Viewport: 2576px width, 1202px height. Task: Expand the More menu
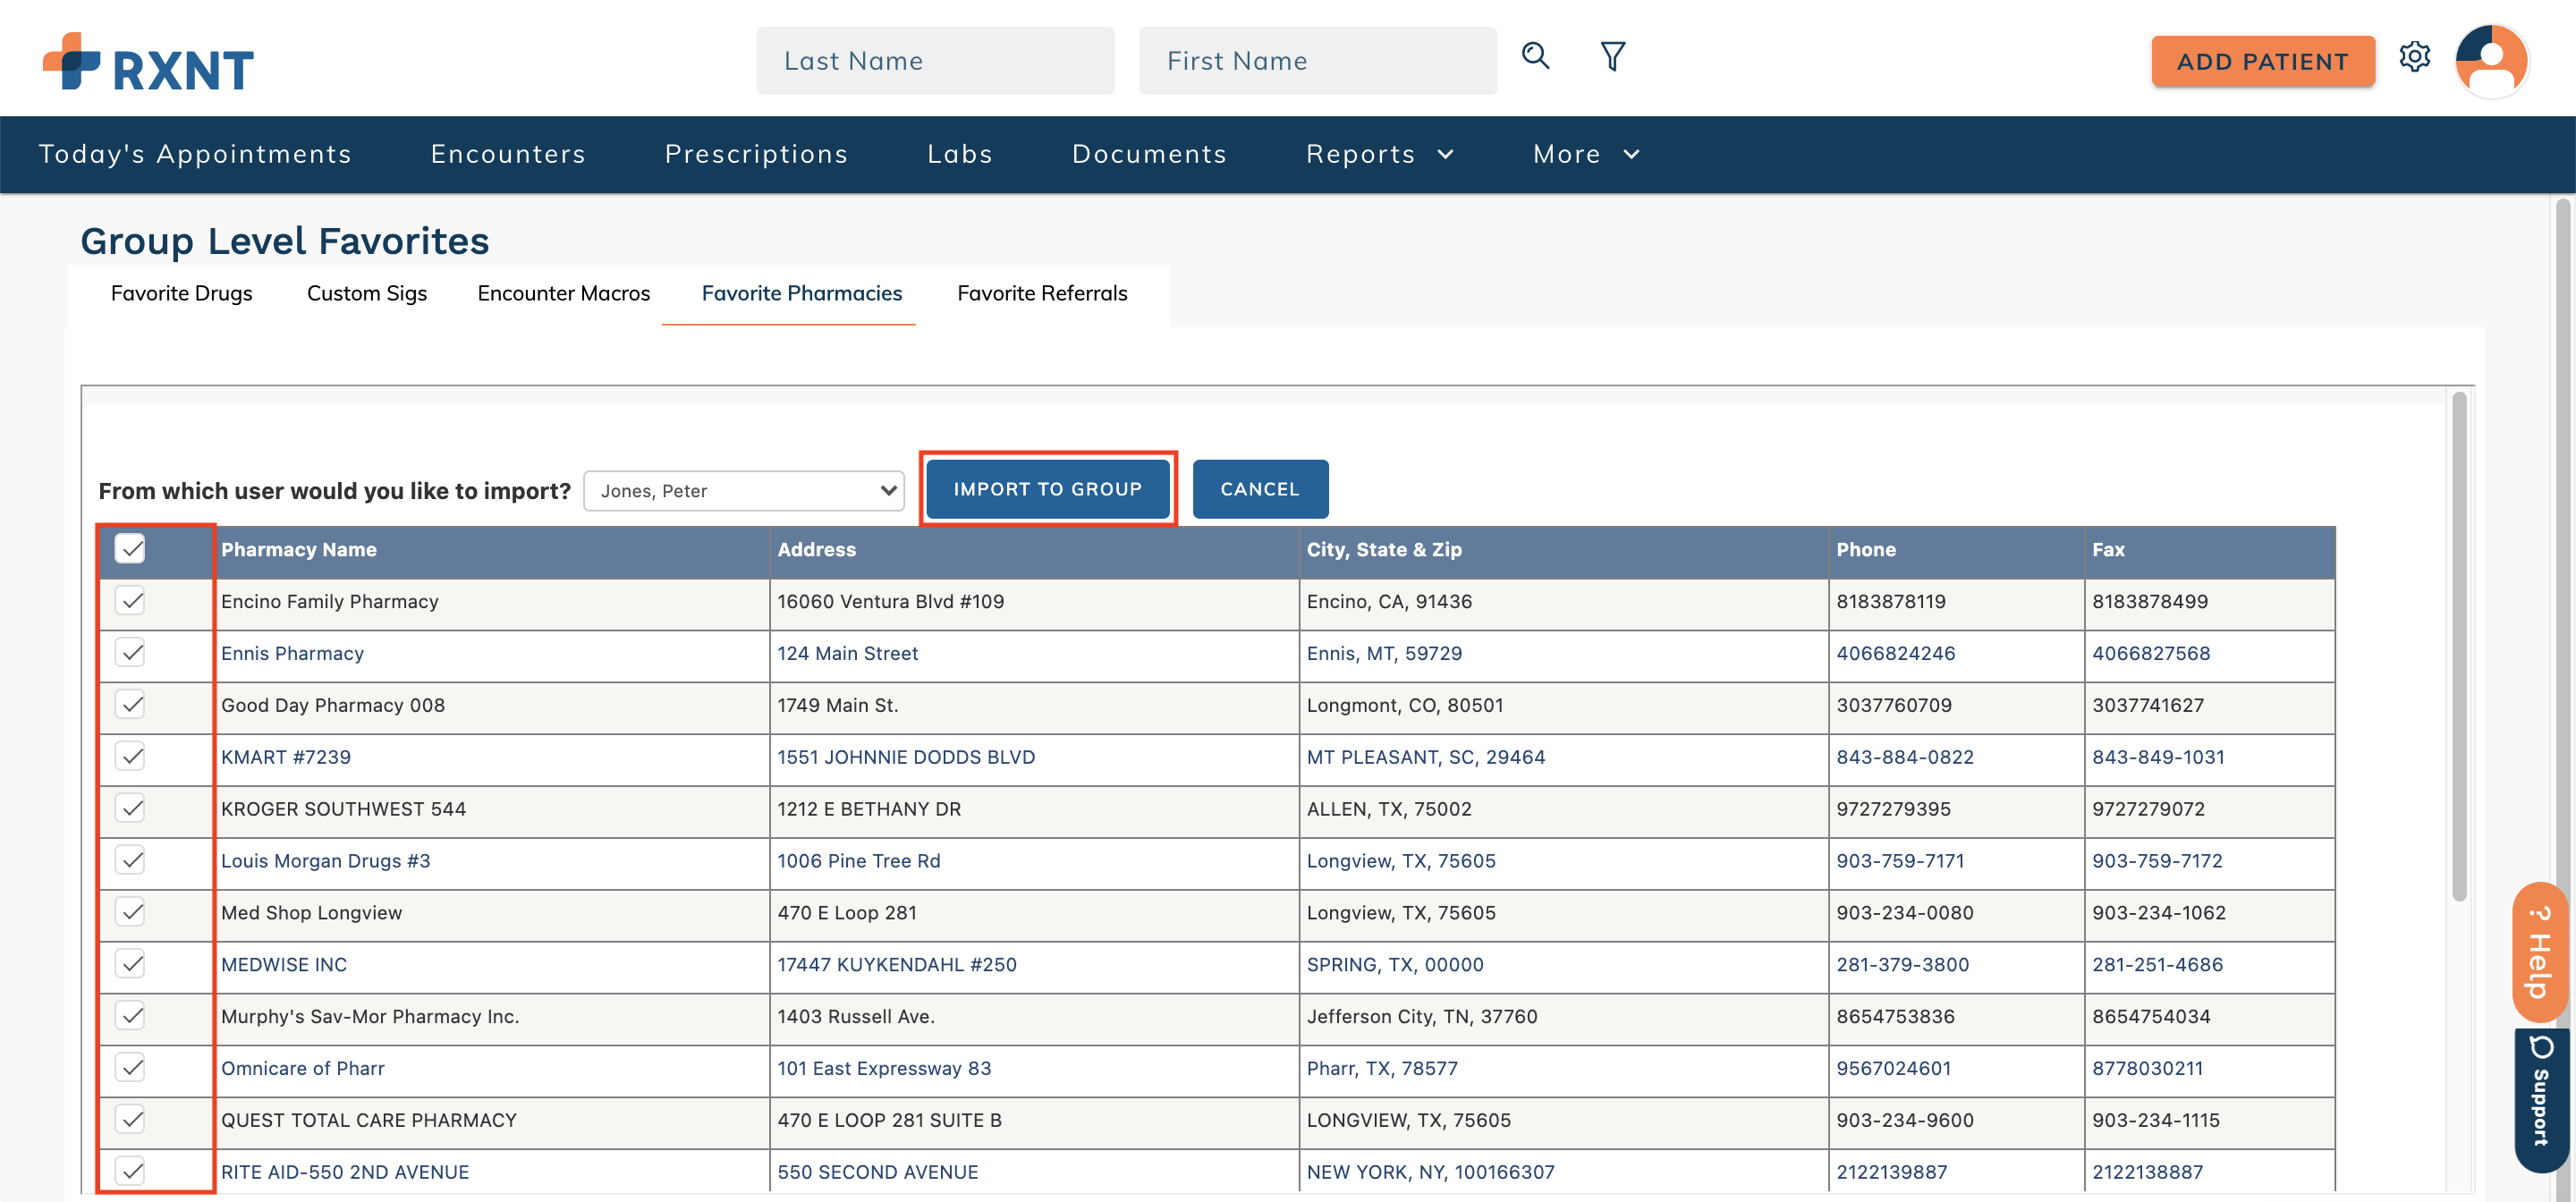coord(1586,154)
